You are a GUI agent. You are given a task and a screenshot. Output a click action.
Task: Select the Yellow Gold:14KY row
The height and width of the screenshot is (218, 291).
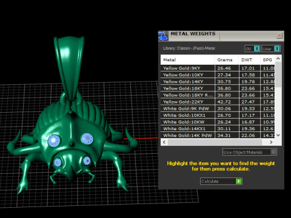pos(218,82)
